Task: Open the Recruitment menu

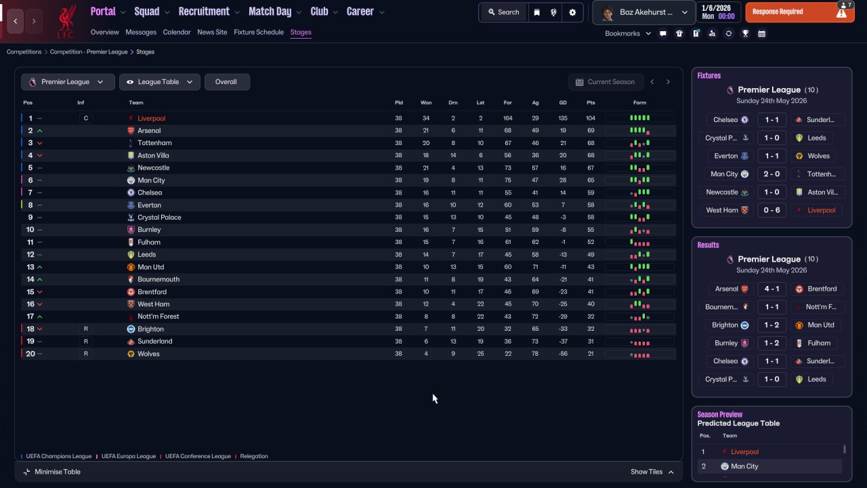Action: point(209,12)
